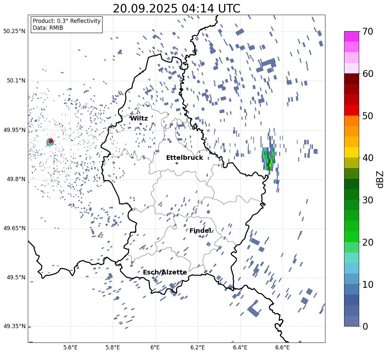The width and height of the screenshot is (388, 354).
Task: Click the Esch/Alzette station cross marker
Action: coord(153,278)
